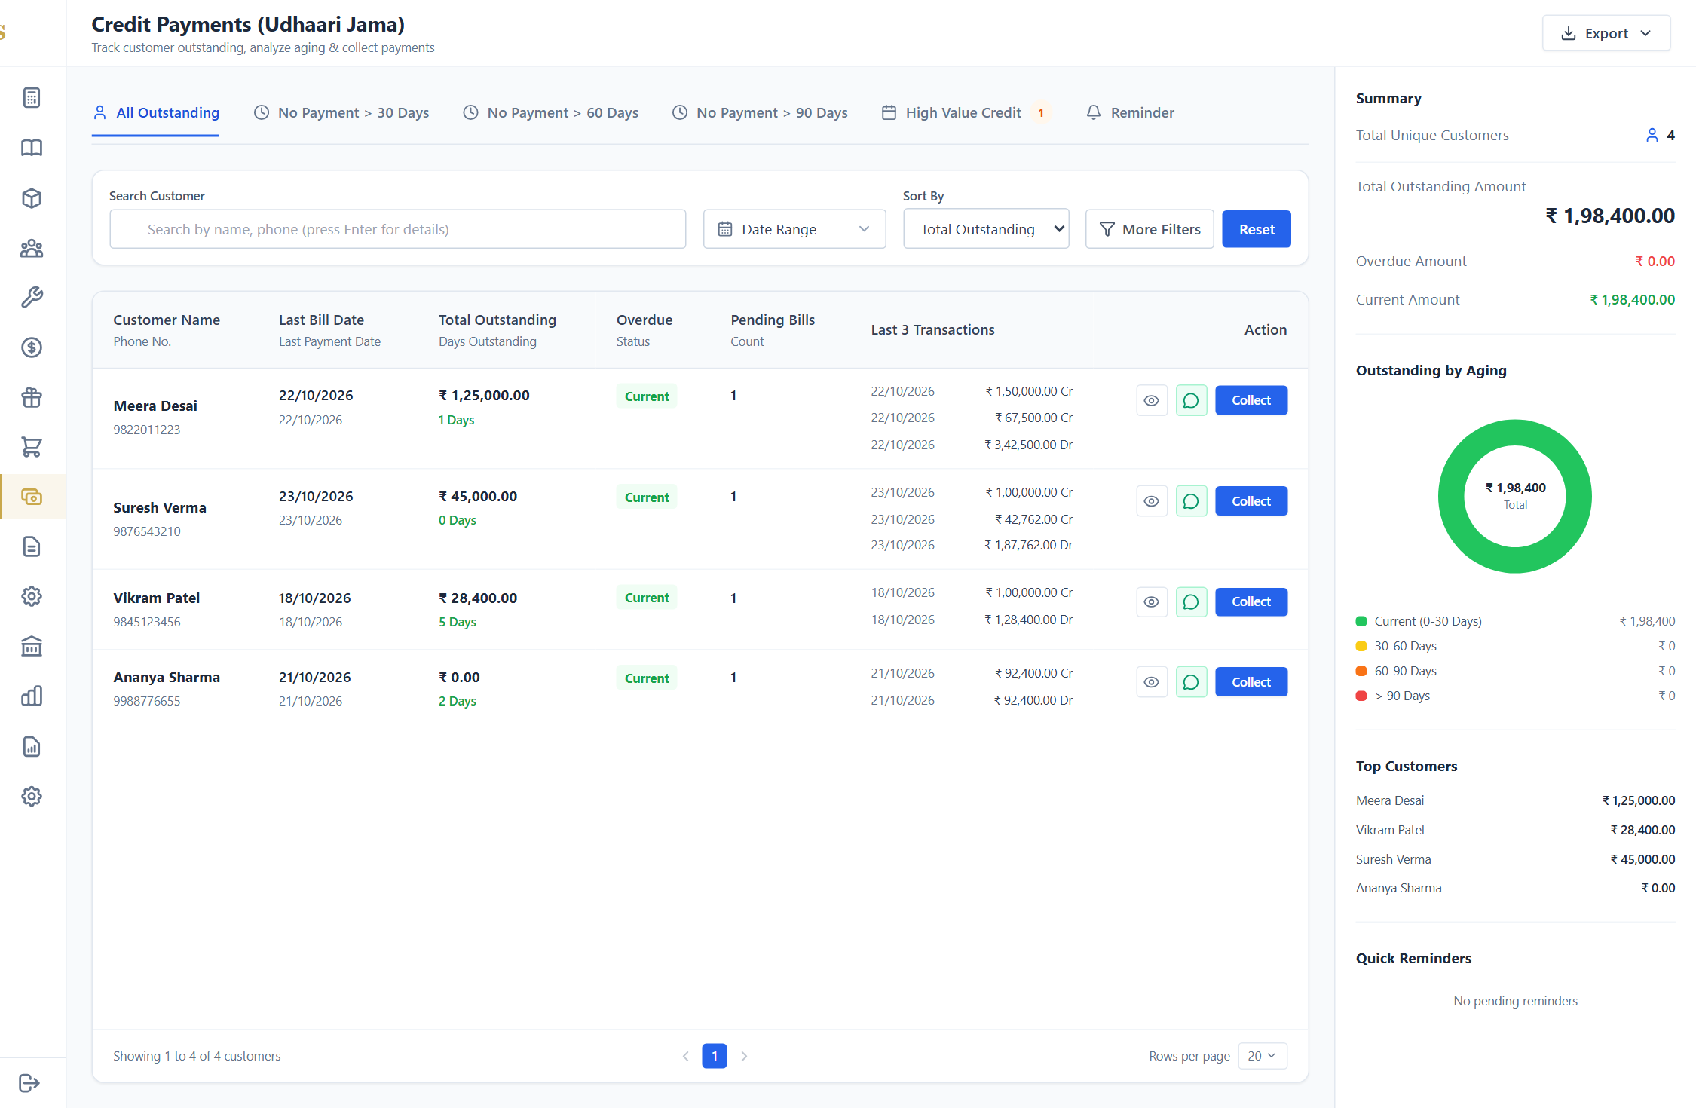View details eye icon for Suresh Verma

(1152, 501)
